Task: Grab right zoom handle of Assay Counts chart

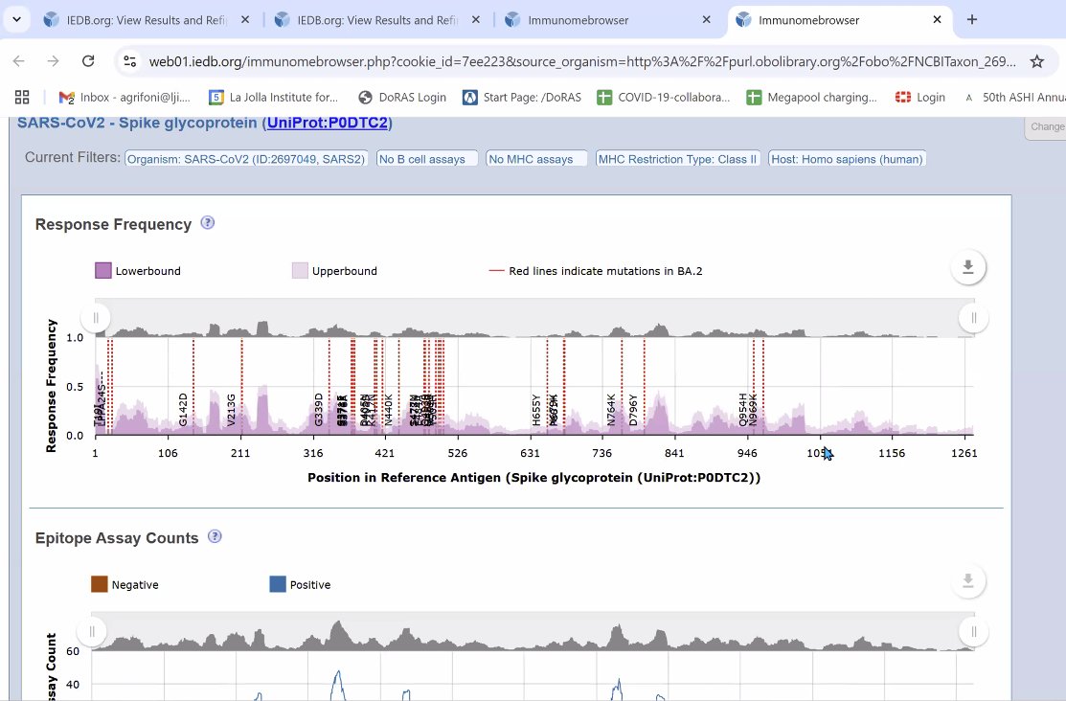Action: pyautogui.click(x=973, y=632)
